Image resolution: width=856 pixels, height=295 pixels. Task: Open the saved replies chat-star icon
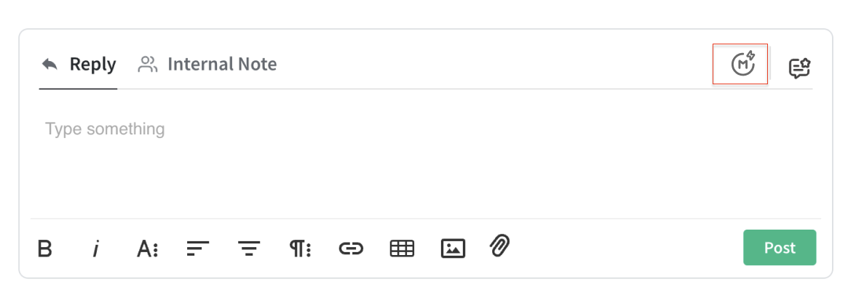[x=799, y=68]
